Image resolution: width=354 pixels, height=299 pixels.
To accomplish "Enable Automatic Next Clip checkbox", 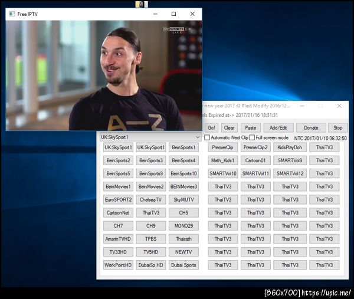I will (x=207, y=137).
